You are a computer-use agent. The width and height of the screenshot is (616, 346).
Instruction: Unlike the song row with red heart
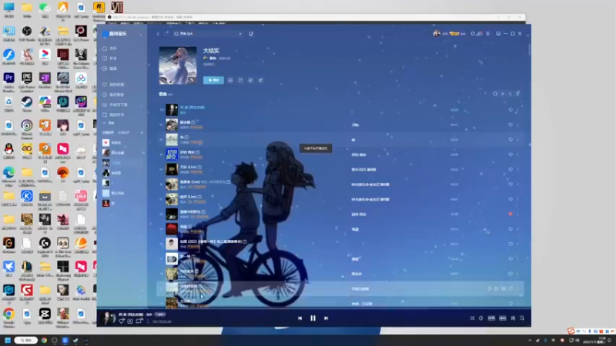click(x=511, y=215)
